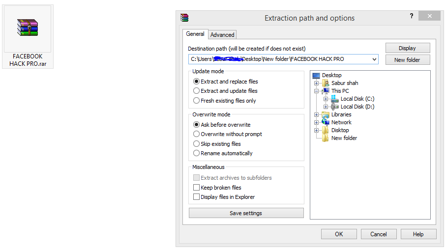Select the Local Disk (D:) drive icon

(335, 107)
